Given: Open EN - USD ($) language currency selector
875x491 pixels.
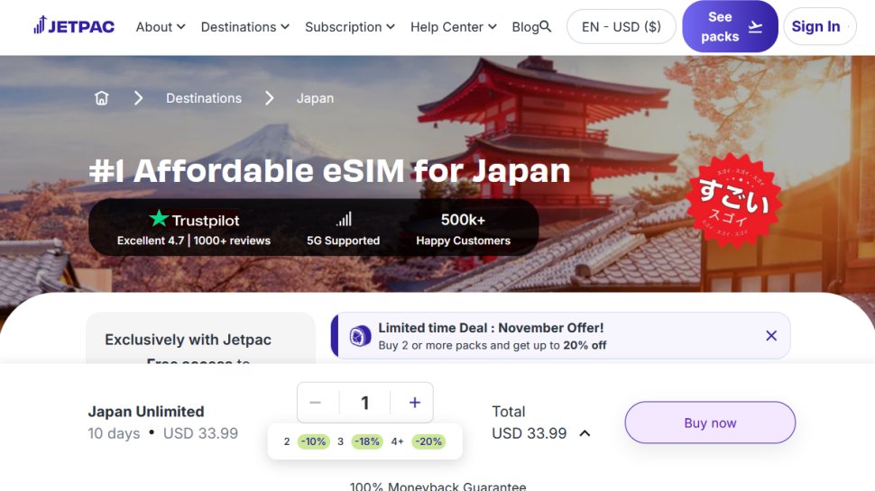Looking at the screenshot, I should [622, 27].
